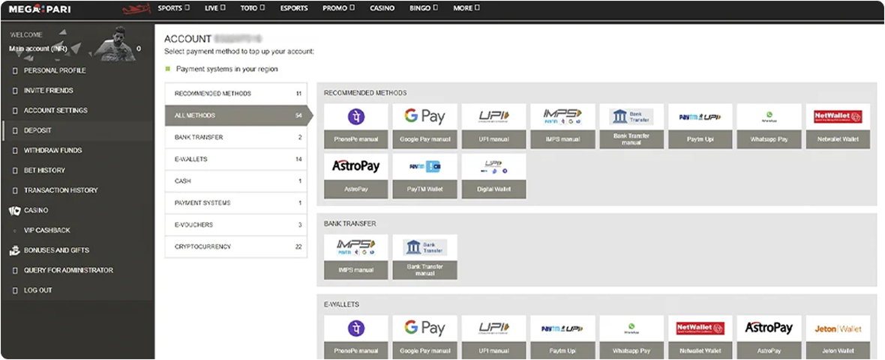Choose Whatsapp Pay under E-Wallets section

pyautogui.click(x=631, y=337)
